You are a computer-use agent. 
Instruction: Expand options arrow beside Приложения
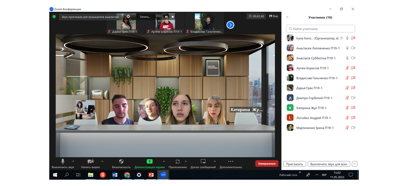[x=186, y=161]
